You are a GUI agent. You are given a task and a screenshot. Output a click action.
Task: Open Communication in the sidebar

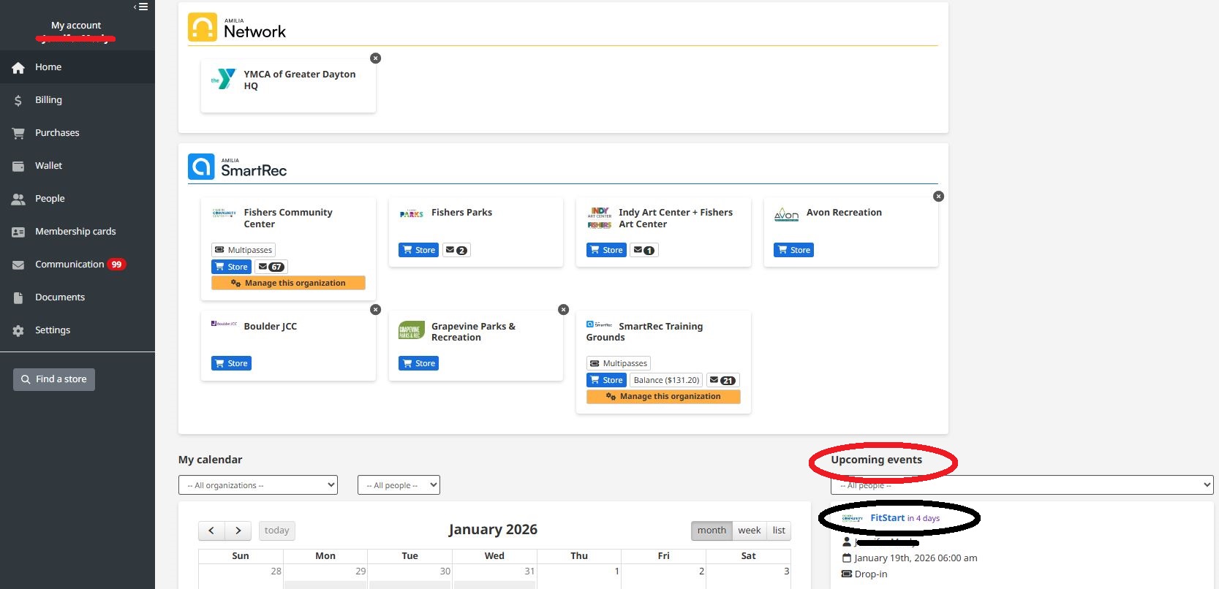pyautogui.click(x=69, y=265)
